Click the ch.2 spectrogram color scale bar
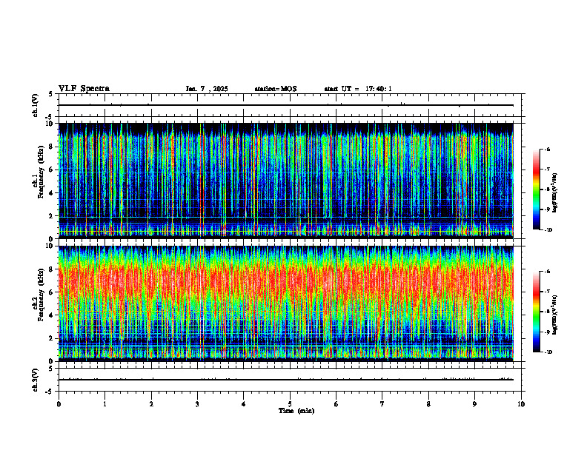Image resolution: width=587 pixels, height=453 pixels. tap(536, 312)
